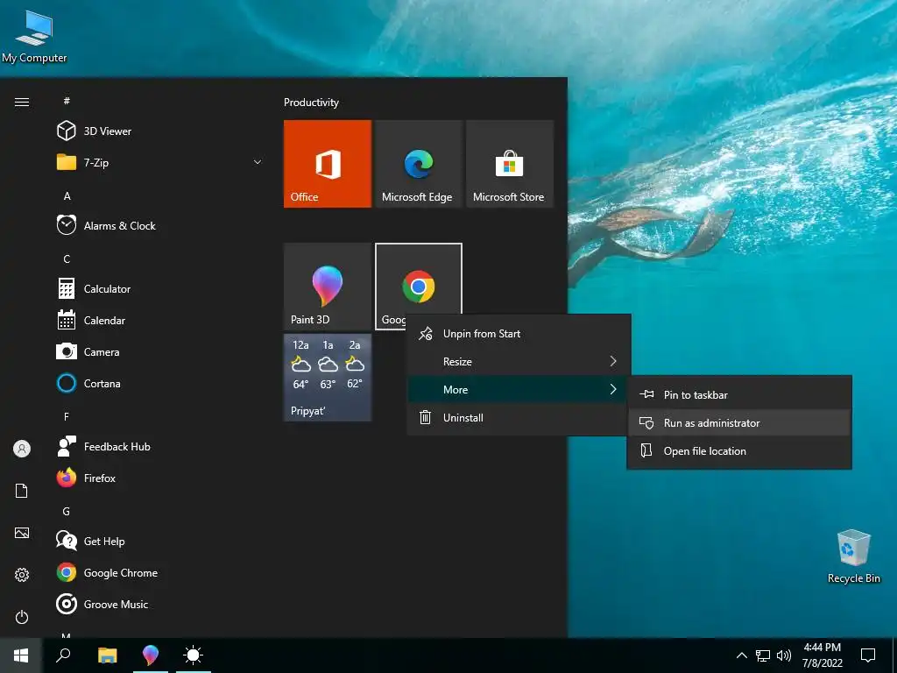Select the Recycle Bin desktop icon
The width and height of the screenshot is (897, 673).
pos(853,556)
